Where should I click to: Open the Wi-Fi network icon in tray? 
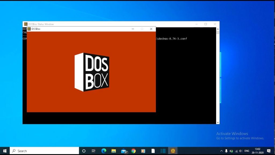point(236,151)
